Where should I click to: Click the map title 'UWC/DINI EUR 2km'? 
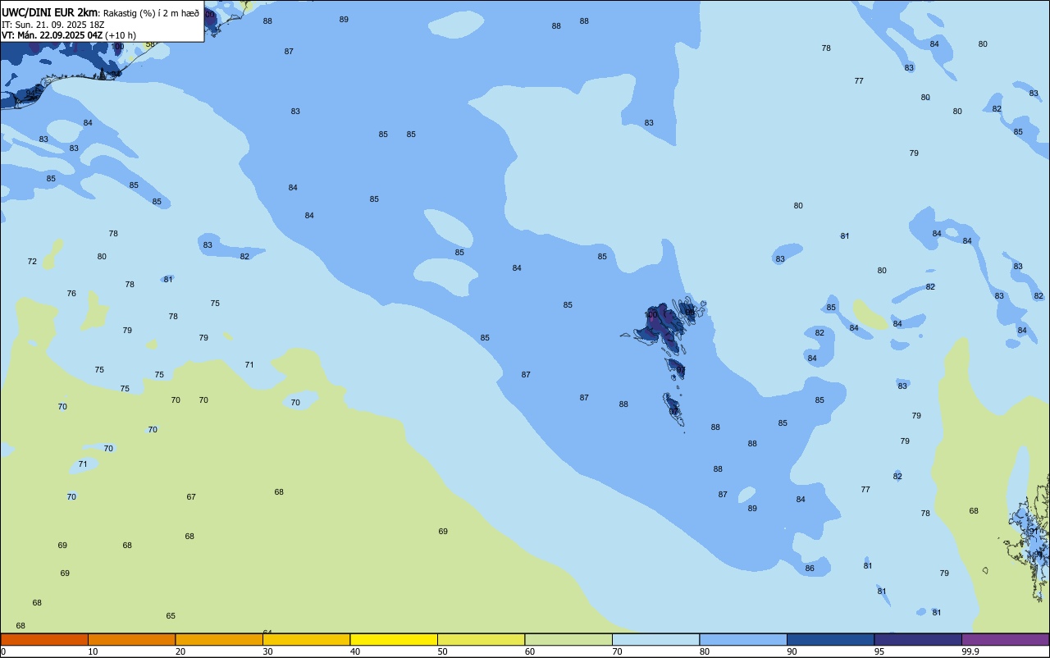click(x=50, y=12)
